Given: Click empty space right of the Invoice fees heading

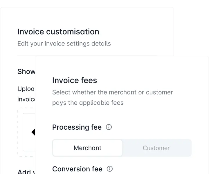Looking at the screenshot, I should (145, 80).
